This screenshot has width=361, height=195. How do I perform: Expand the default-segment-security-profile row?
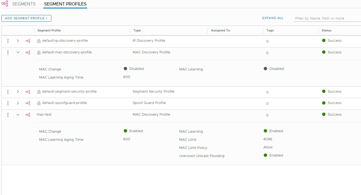(18, 92)
